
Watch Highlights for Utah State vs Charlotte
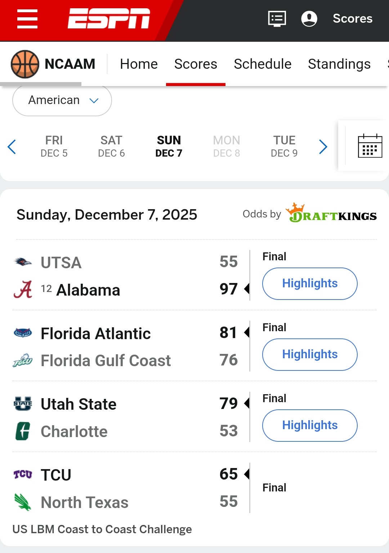tap(310, 426)
